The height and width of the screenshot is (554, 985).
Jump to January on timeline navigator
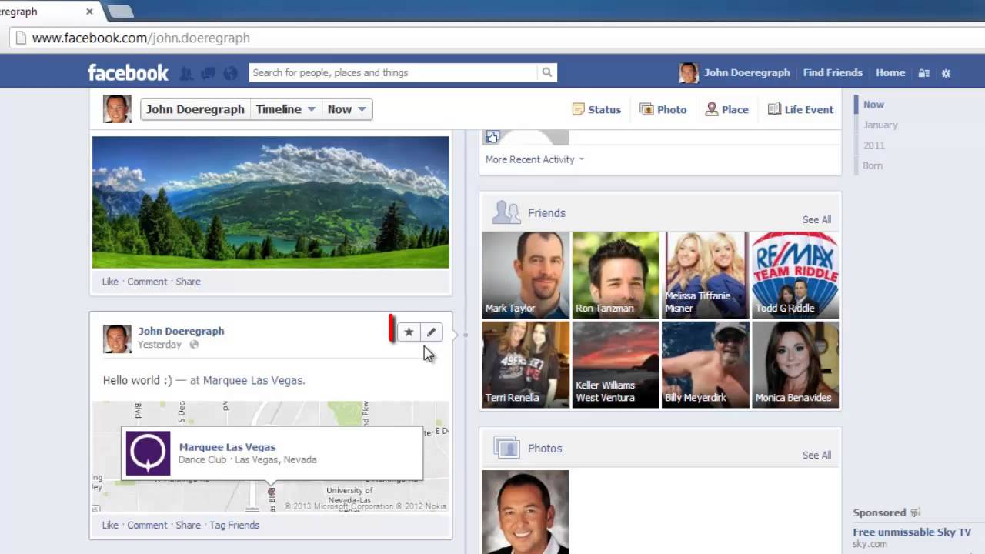[880, 125]
